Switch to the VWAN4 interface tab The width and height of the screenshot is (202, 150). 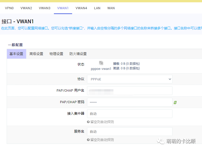pyautogui.click(x=81, y=8)
